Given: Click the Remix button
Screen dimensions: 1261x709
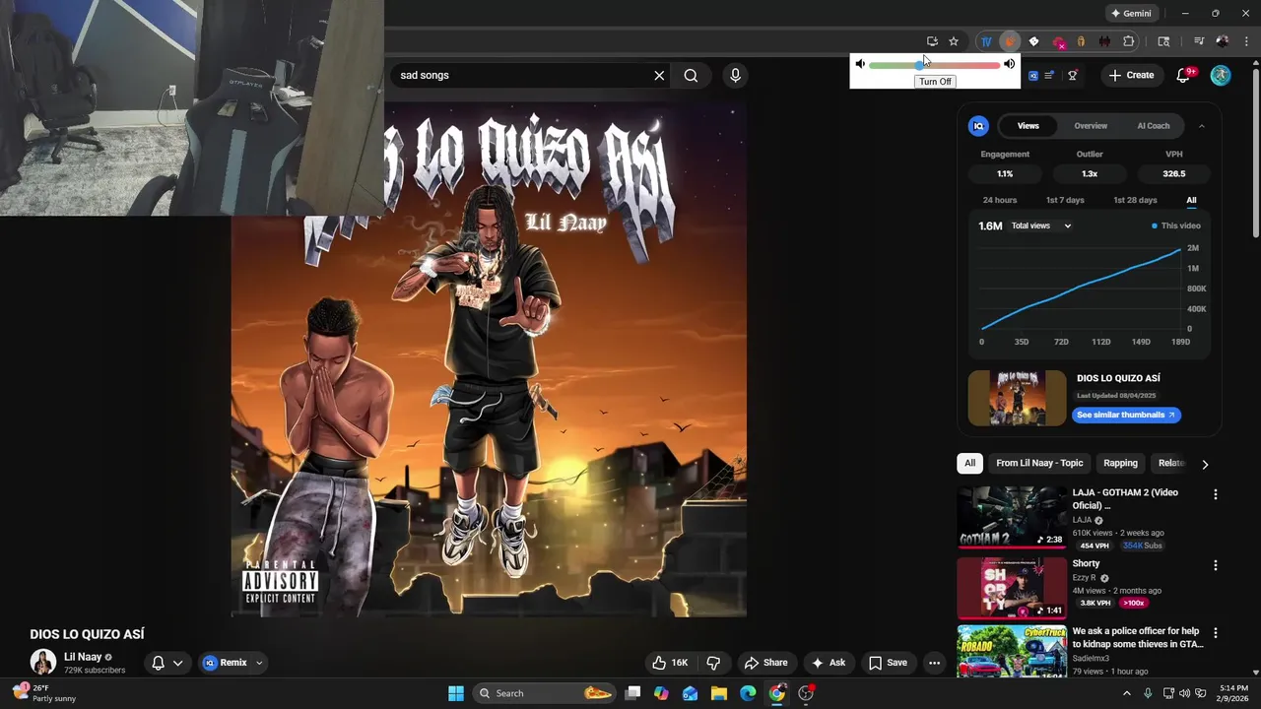Looking at the screenshot, I should click(x=226, y=663).
